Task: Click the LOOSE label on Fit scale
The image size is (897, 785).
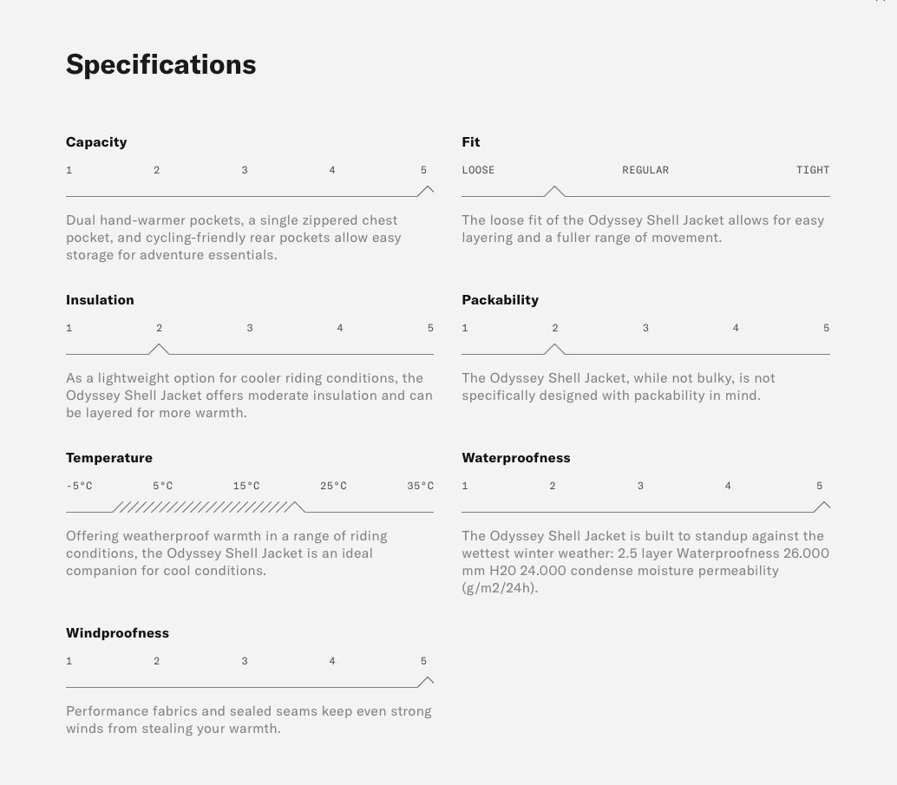Action: click(x=478, y=170)
